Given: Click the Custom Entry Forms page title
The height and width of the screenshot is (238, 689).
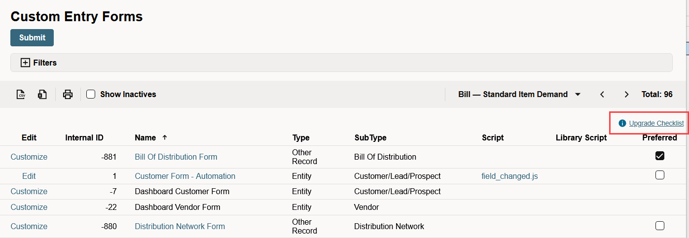Looking at the screenshot, I should [76, 16].
